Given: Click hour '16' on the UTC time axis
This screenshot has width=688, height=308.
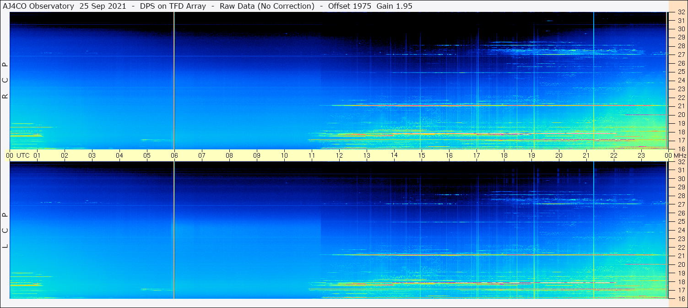Looking at the screenshot, I should 449,155.
